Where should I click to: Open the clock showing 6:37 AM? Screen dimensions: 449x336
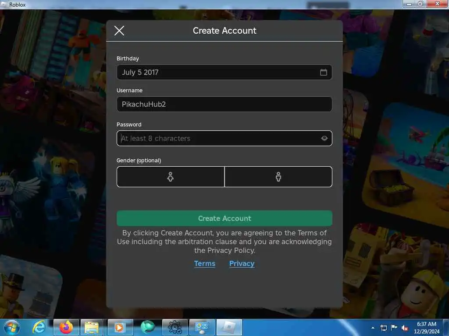coord(426,327)
